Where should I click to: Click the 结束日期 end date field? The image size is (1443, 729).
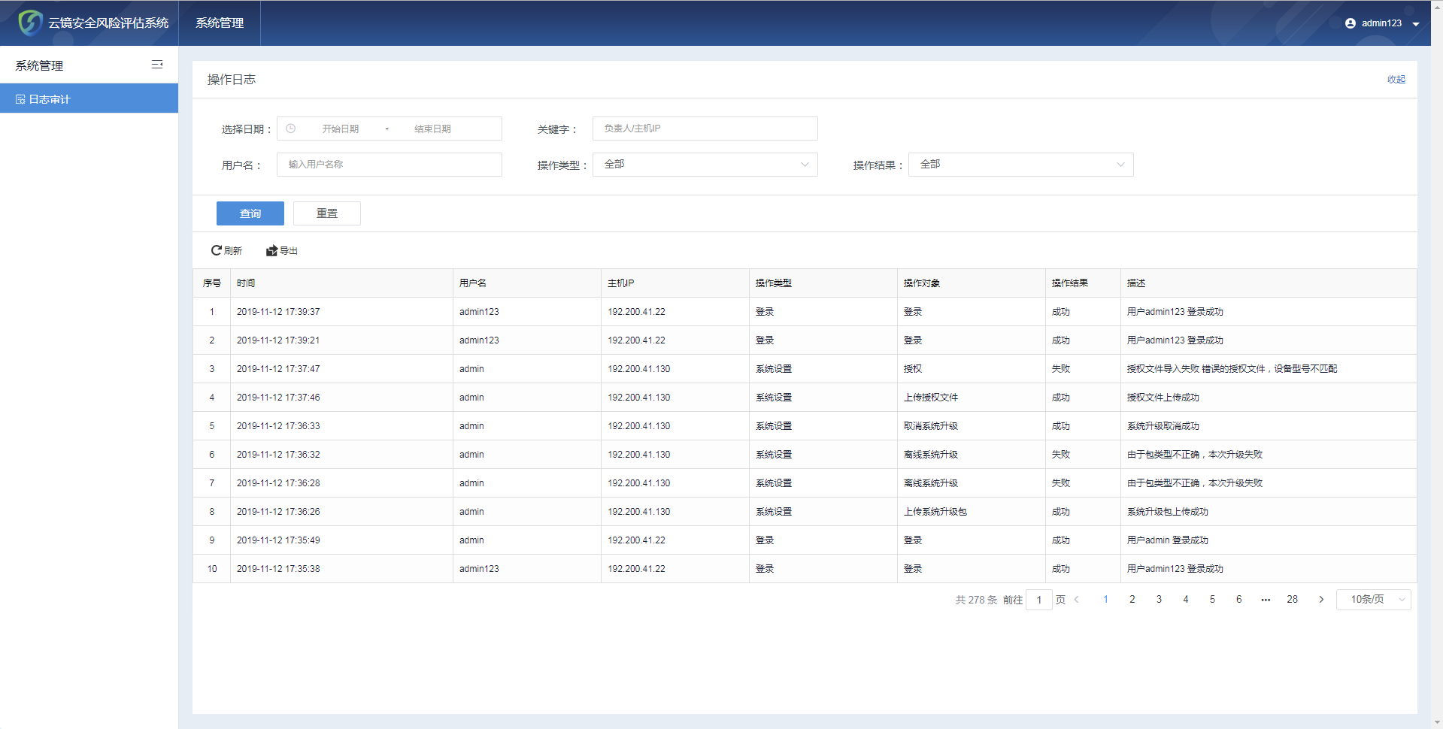432,129
